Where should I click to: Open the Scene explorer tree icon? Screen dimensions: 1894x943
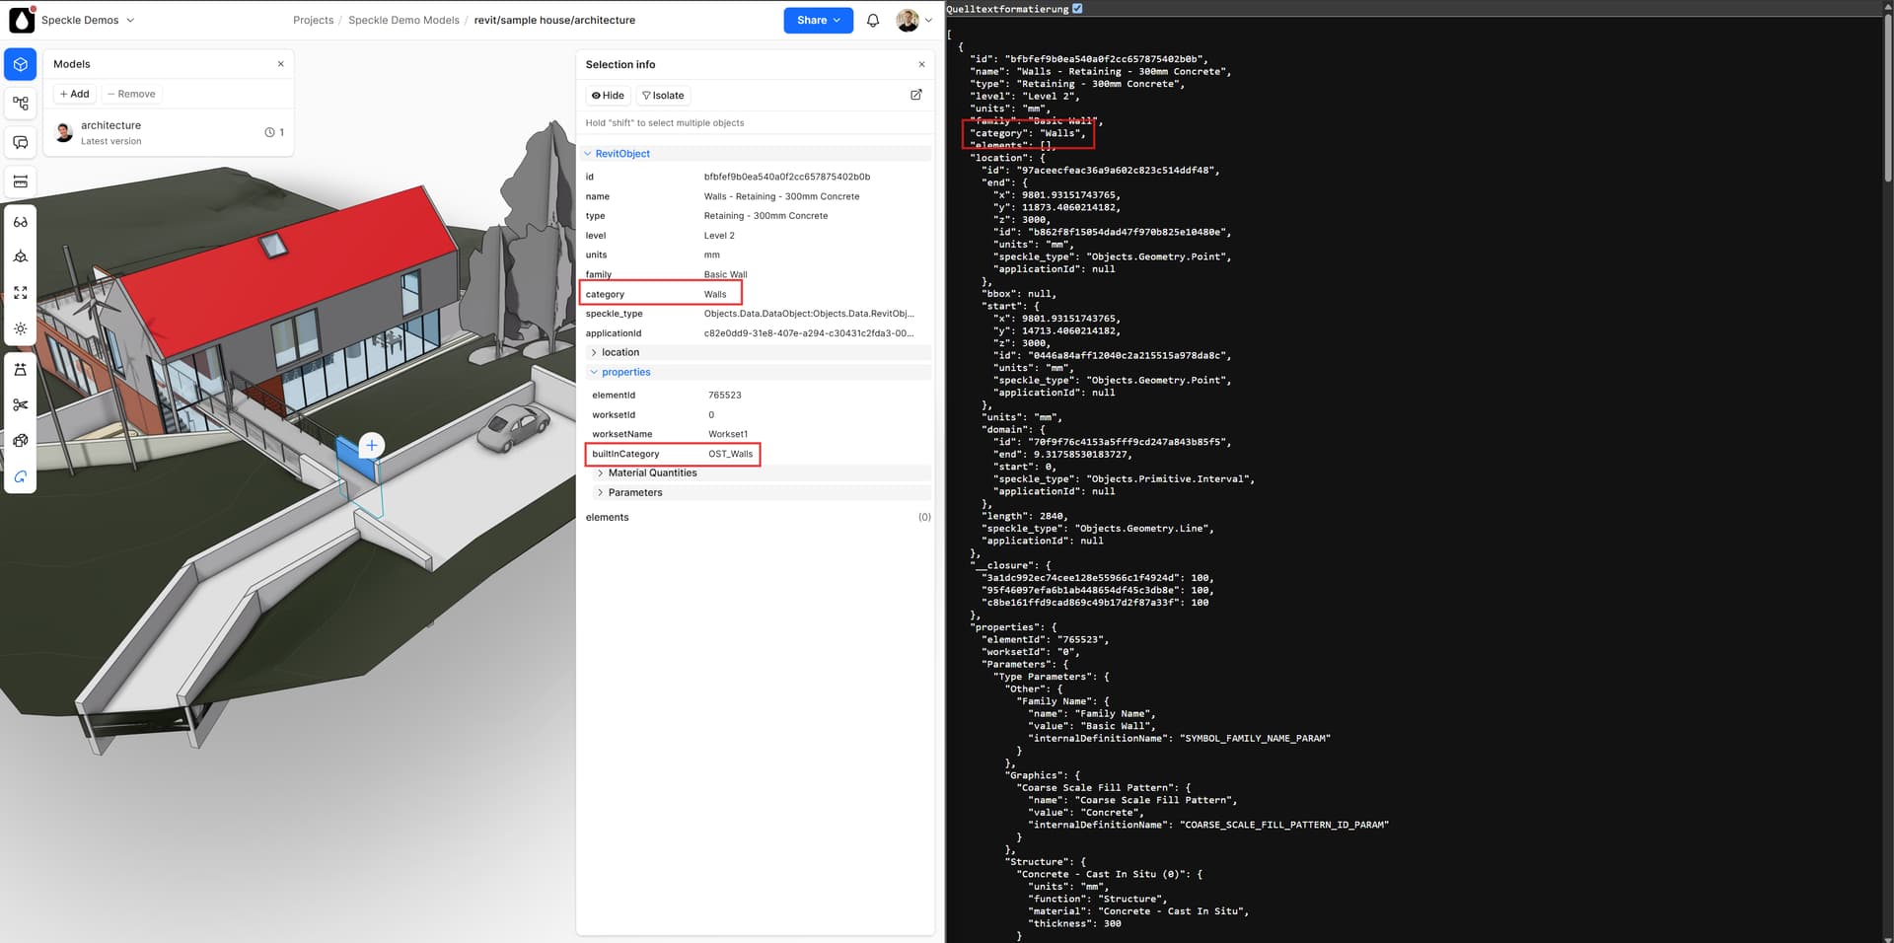(21, 104)
